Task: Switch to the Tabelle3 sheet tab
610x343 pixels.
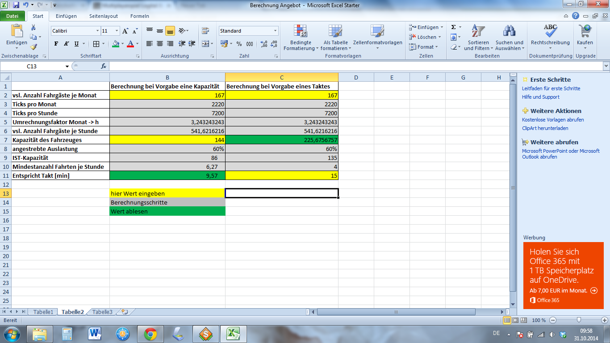Action: click(102, 312)
